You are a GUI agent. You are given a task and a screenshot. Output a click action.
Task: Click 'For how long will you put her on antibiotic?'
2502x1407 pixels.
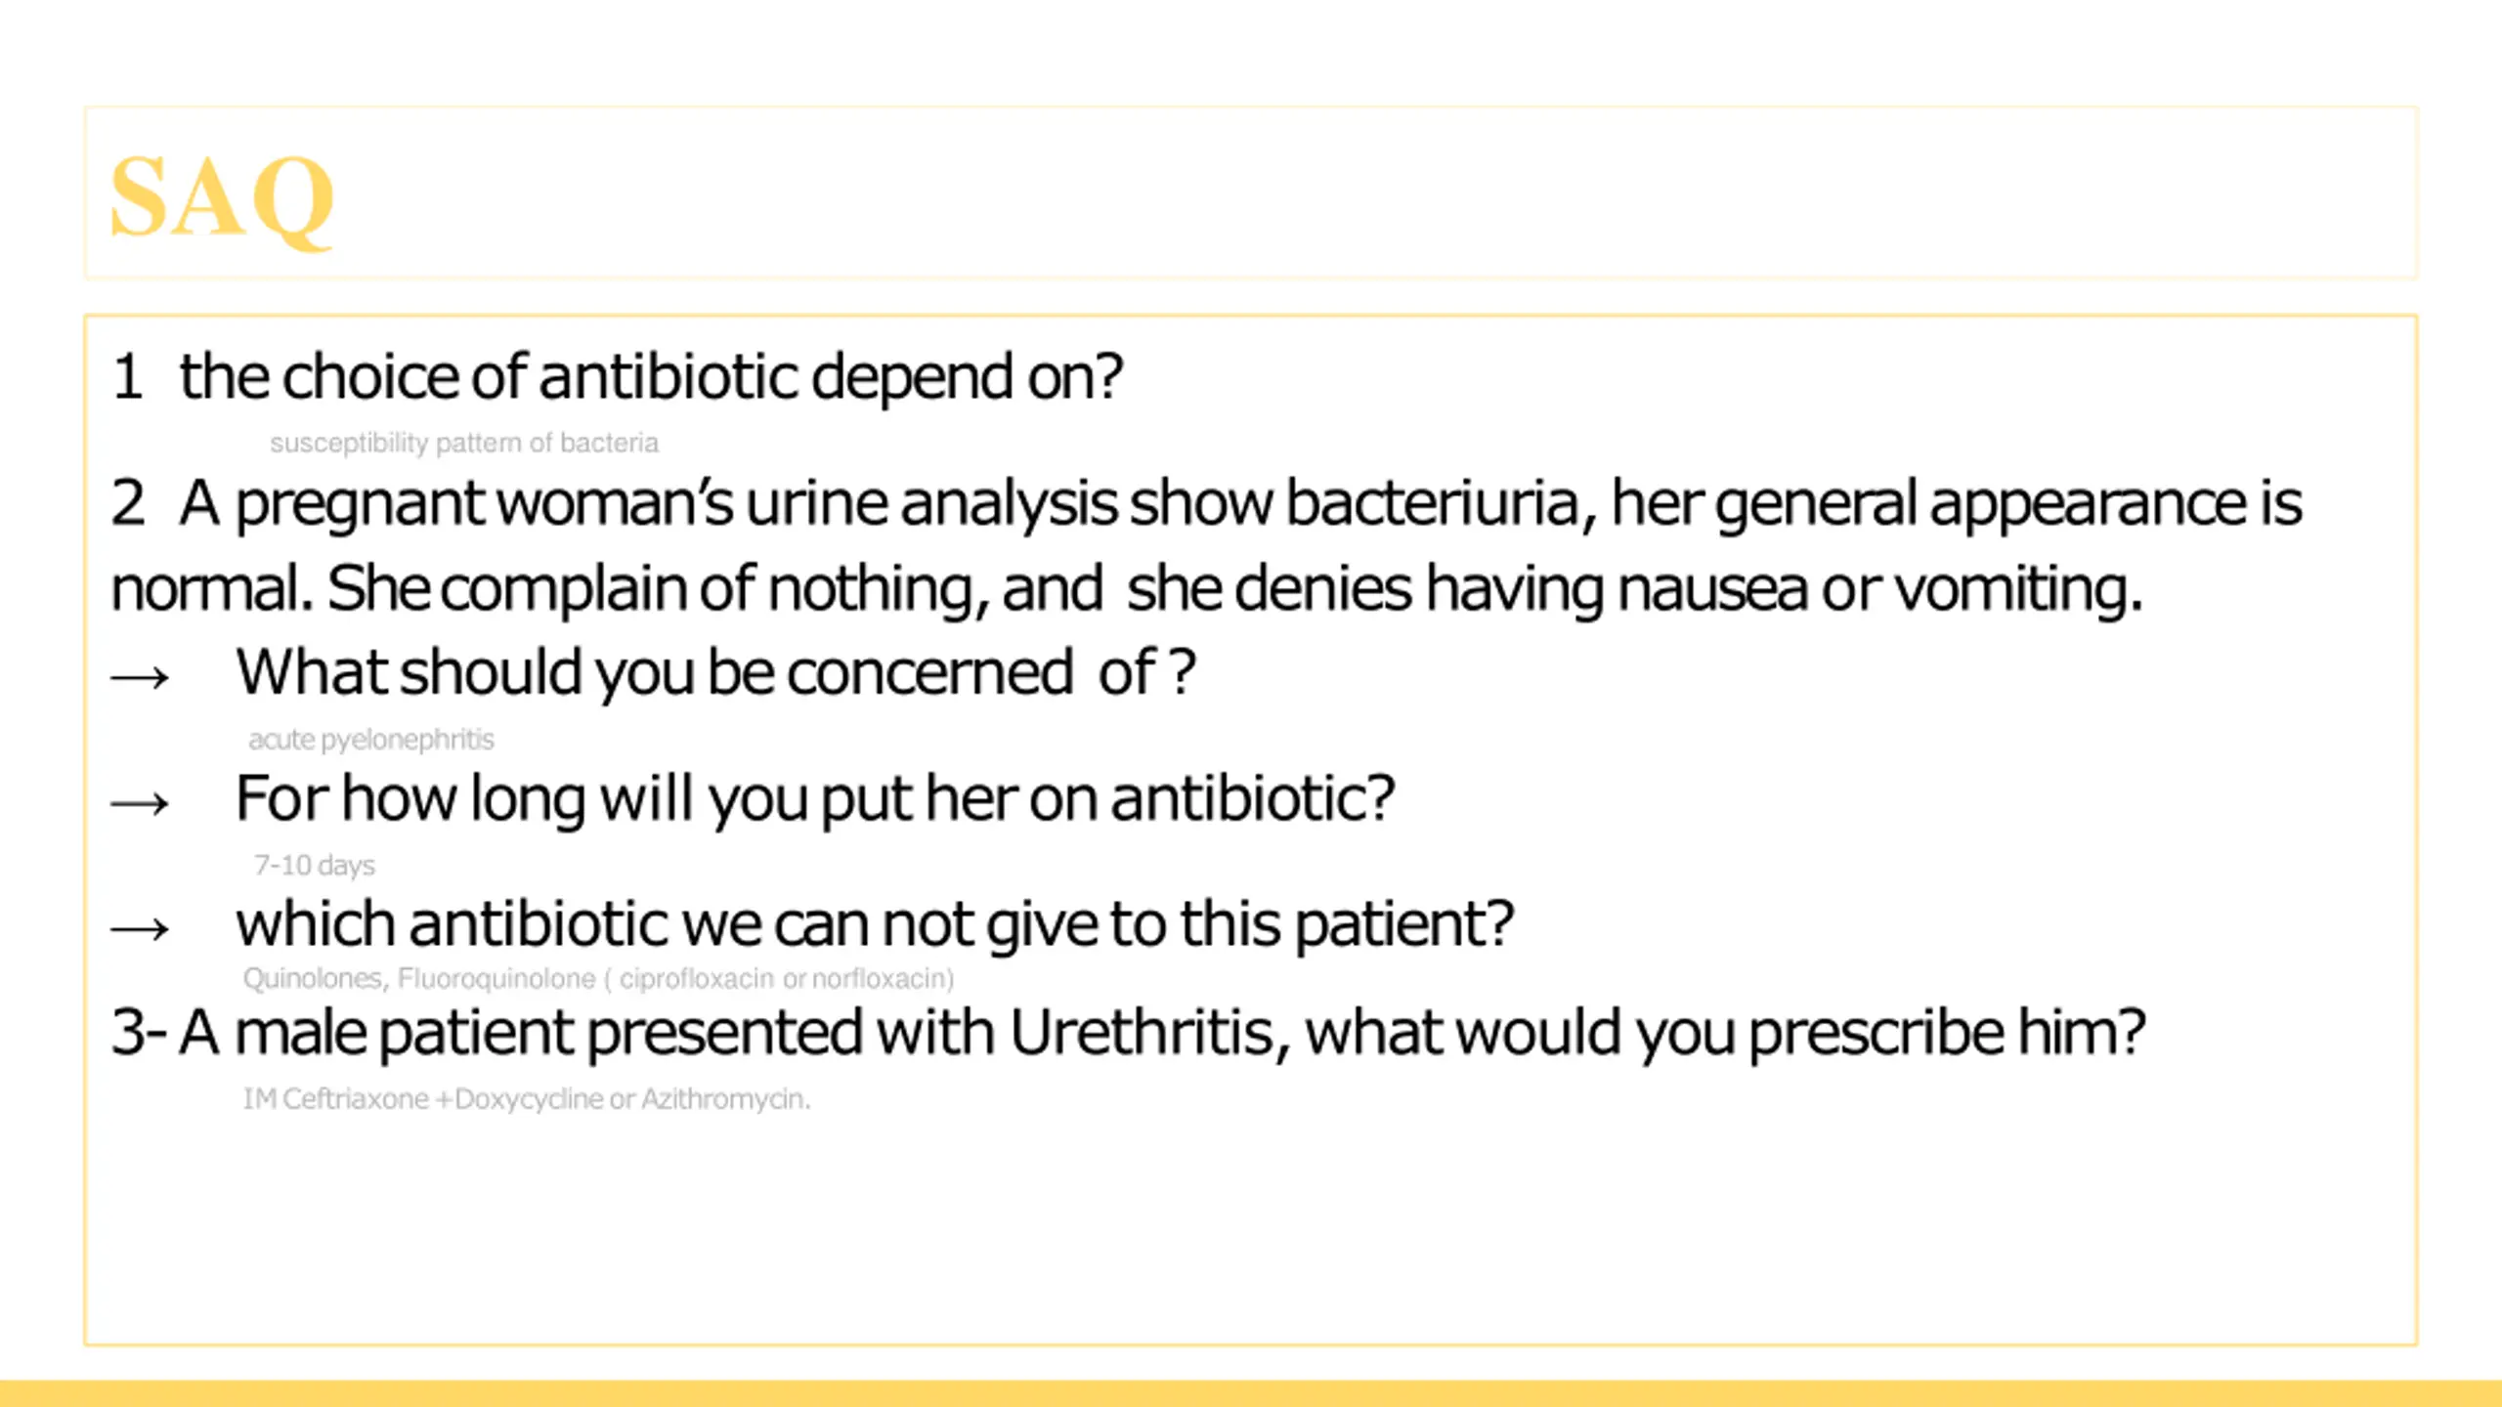pos(815,799)
